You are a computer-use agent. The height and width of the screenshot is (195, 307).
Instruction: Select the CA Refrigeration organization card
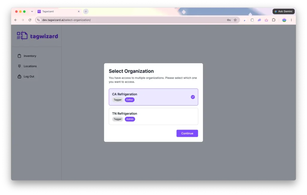click(153, 97)
